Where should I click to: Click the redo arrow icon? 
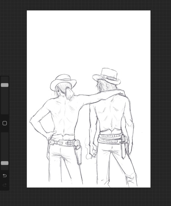[5, 185]
